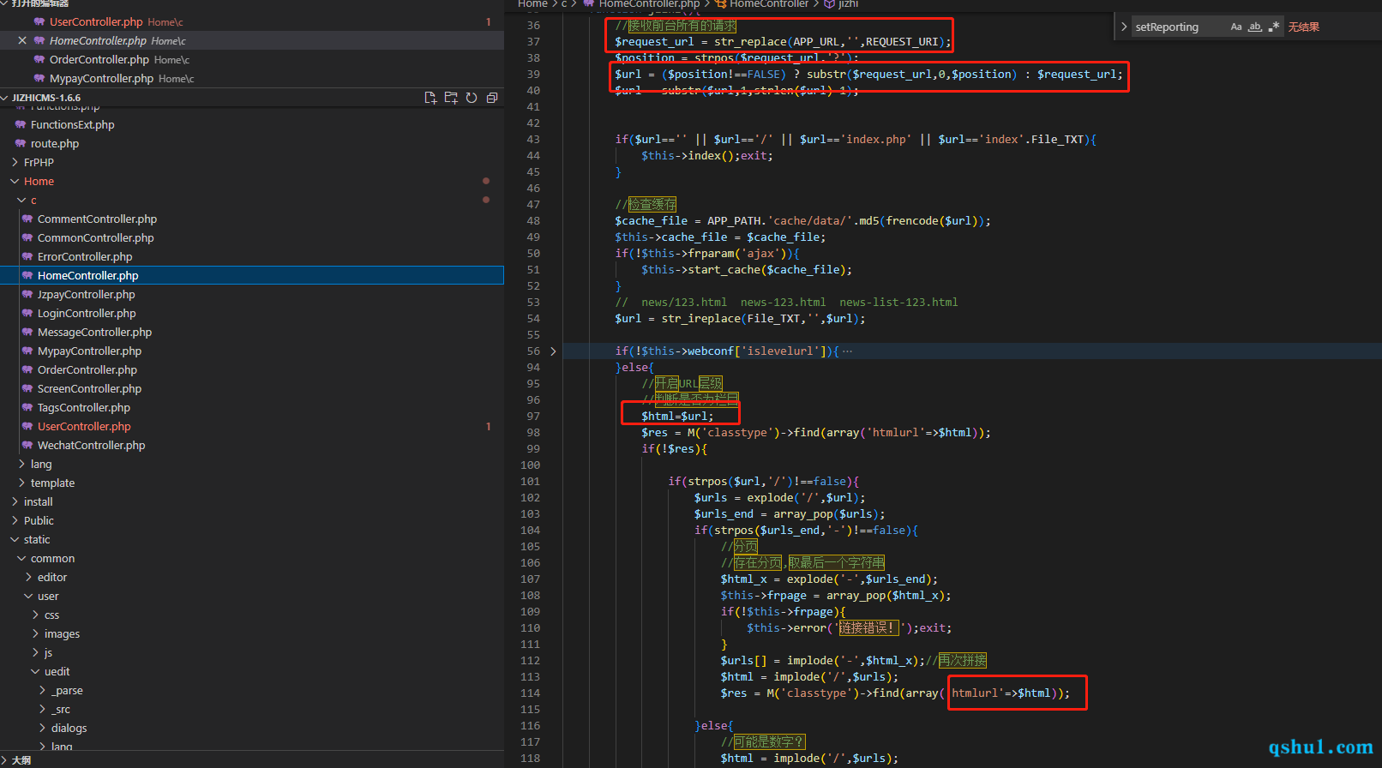Collapse the Home folder
Image resolution: width=1382 pixels, height=768 pixels.
pyautogui.click(x=15, y=181)
